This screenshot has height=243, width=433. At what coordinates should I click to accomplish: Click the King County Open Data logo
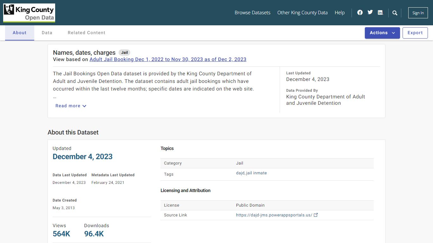pos(29,13)
